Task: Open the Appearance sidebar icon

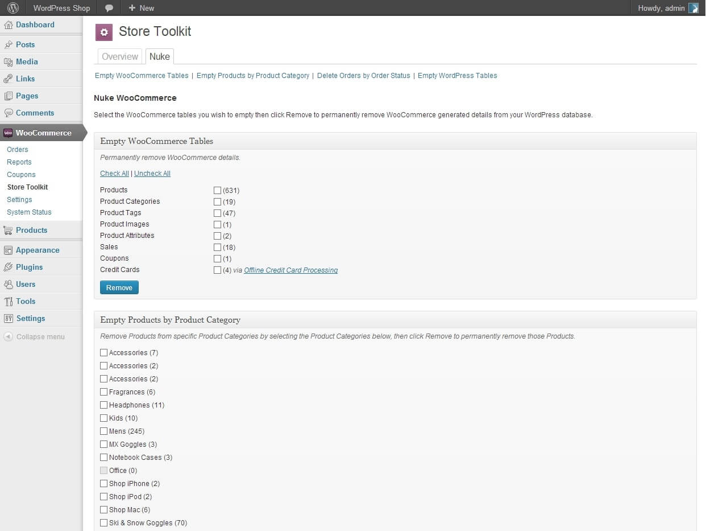Action: 8,250
